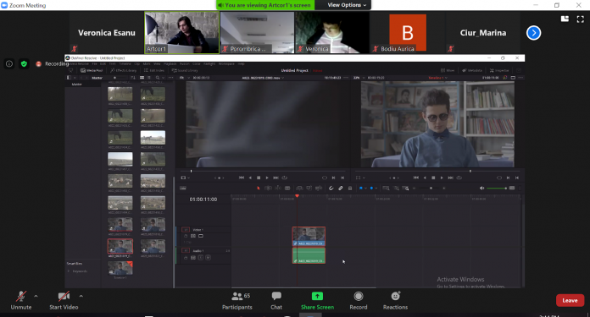Select the video clip on timeline
Image resolution: width=590 pixels, height=317 pixels.
pyautogui.click(x=309, y=236)
